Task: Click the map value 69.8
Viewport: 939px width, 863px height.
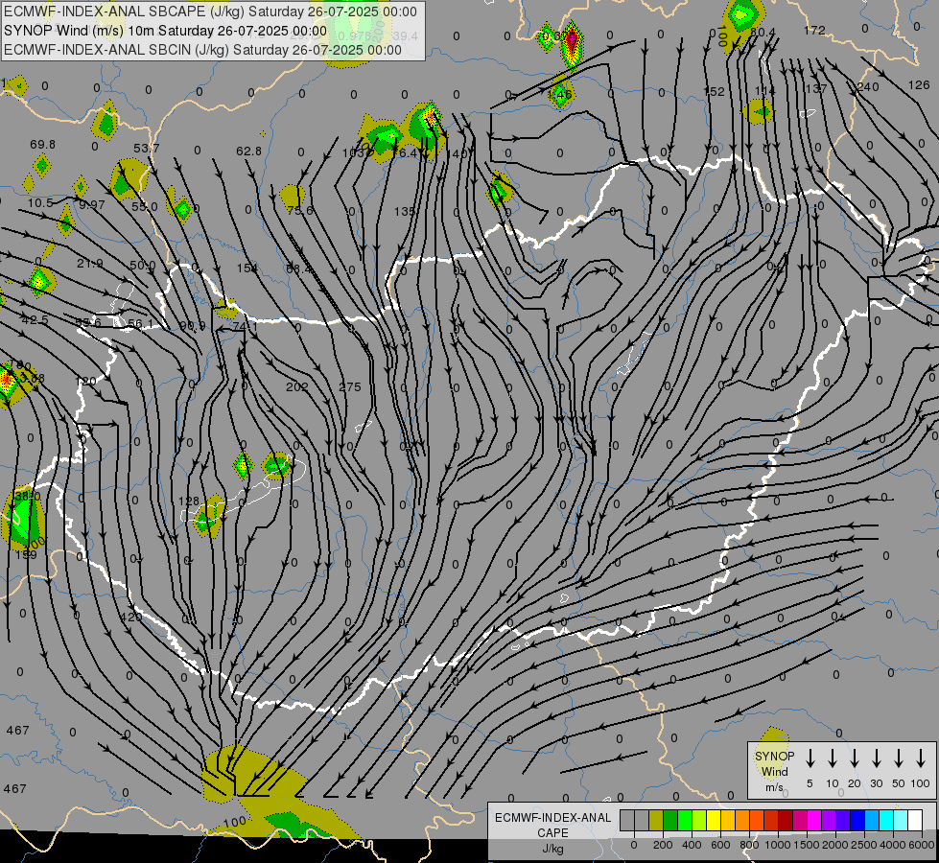Action: coord(42,145)
